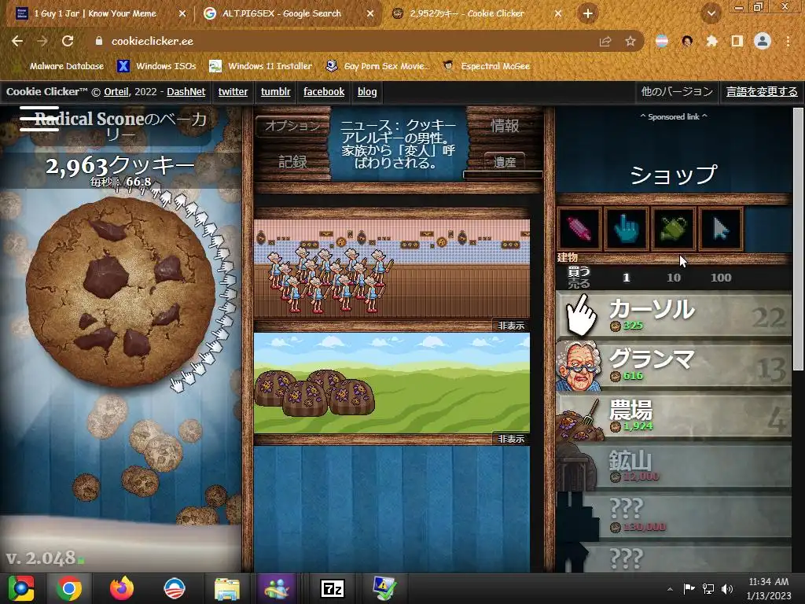The height and width of the screenshot is (604, 805).
Task: Open the tab search chevron
Action: pyautogui.click(x=711, y=13)
